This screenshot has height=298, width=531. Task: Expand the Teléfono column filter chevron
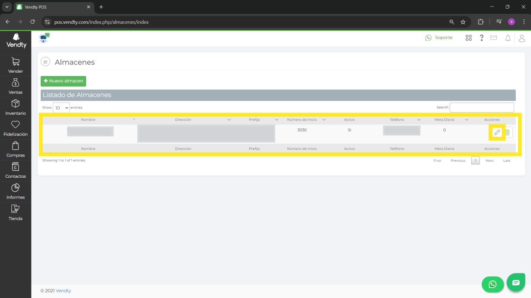pyautogui.click(x=419, y=120)
